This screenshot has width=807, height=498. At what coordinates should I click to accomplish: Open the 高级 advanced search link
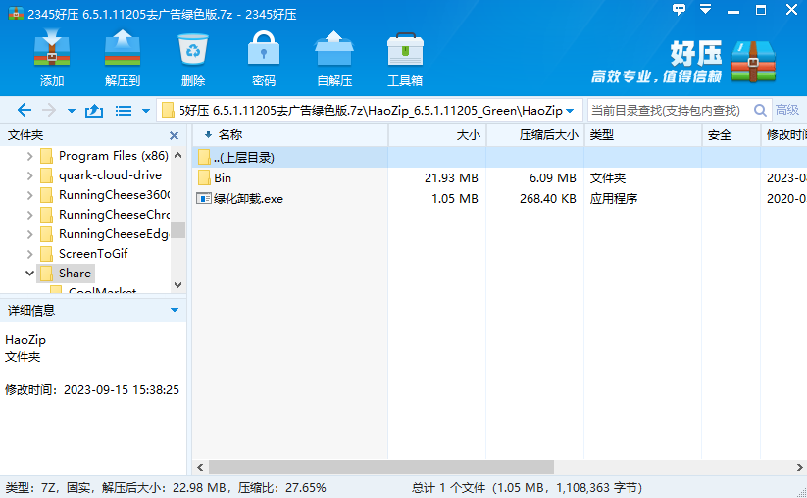(787, 110)
